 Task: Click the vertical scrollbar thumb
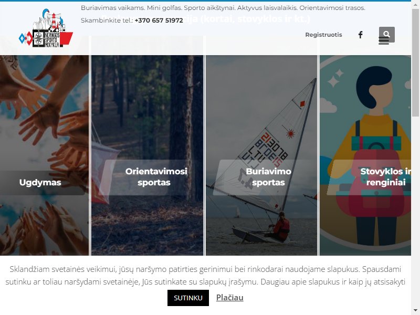[415, 62]
